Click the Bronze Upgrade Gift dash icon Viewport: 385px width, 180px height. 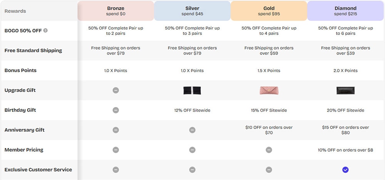coord(115,91)
